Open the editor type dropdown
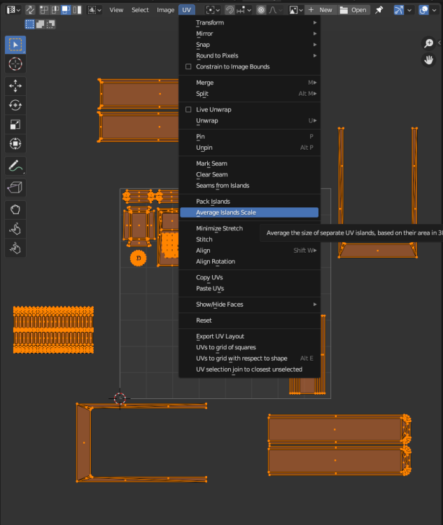Screen dimensions: 443x525 click(14, 10)
